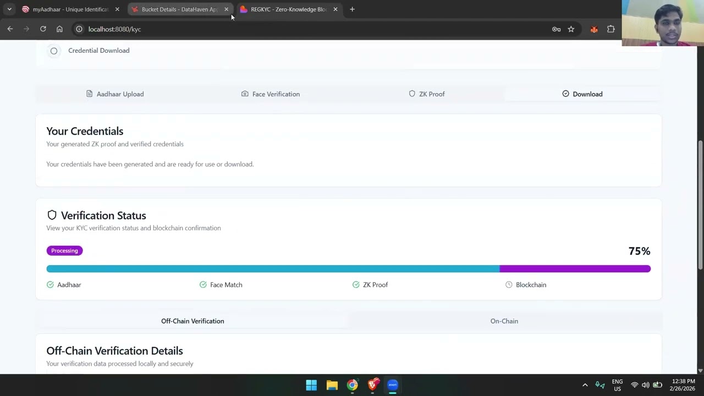704x396 pixels.
Task: Click the purple segment of progress bar
Action: [x=575, y=269]
